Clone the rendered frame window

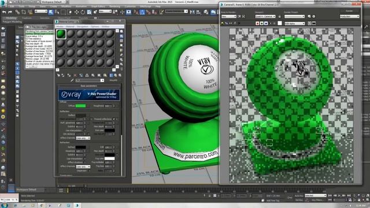(x=231, y=23)
